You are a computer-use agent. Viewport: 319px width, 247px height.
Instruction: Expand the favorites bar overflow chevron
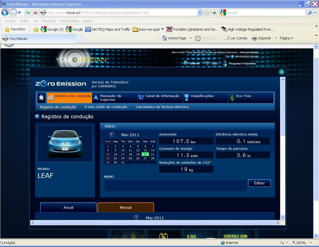pyautogui.click(x=317, y=26)
